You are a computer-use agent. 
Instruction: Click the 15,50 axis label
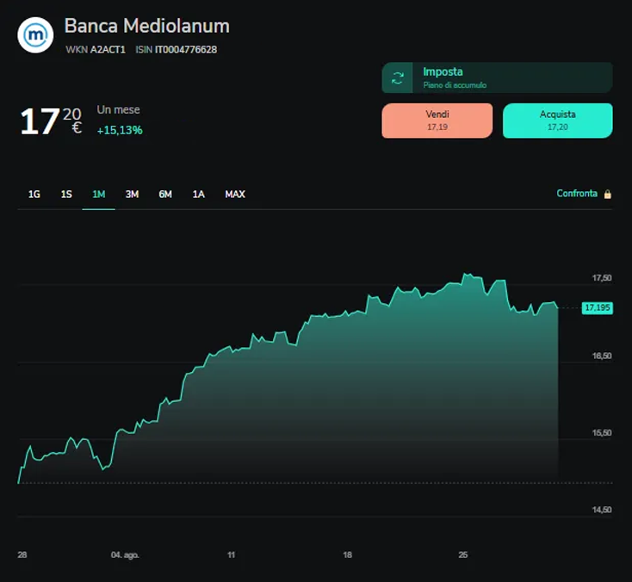click(x=602, y=433)
